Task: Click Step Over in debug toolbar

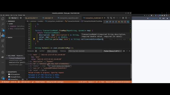Action: [x=110, y=22]
